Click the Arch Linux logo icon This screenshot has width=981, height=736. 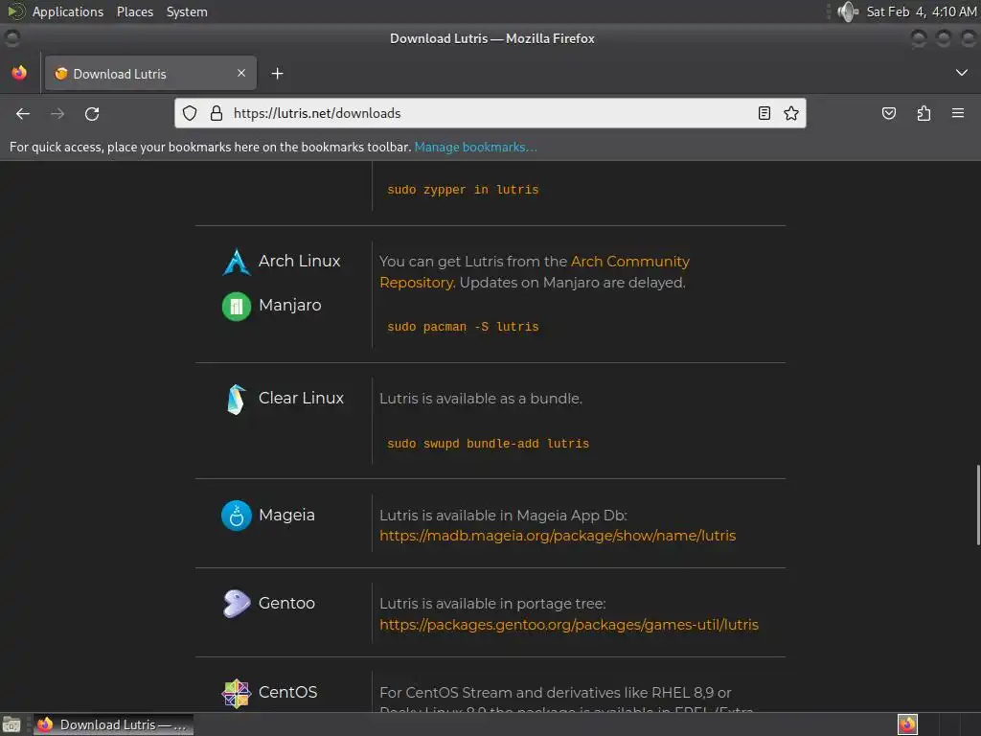pos(237,262)
